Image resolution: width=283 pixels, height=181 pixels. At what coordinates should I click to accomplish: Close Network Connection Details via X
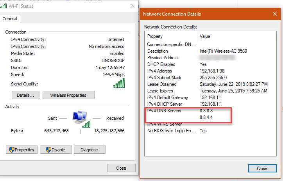click(x=275, y=14)
